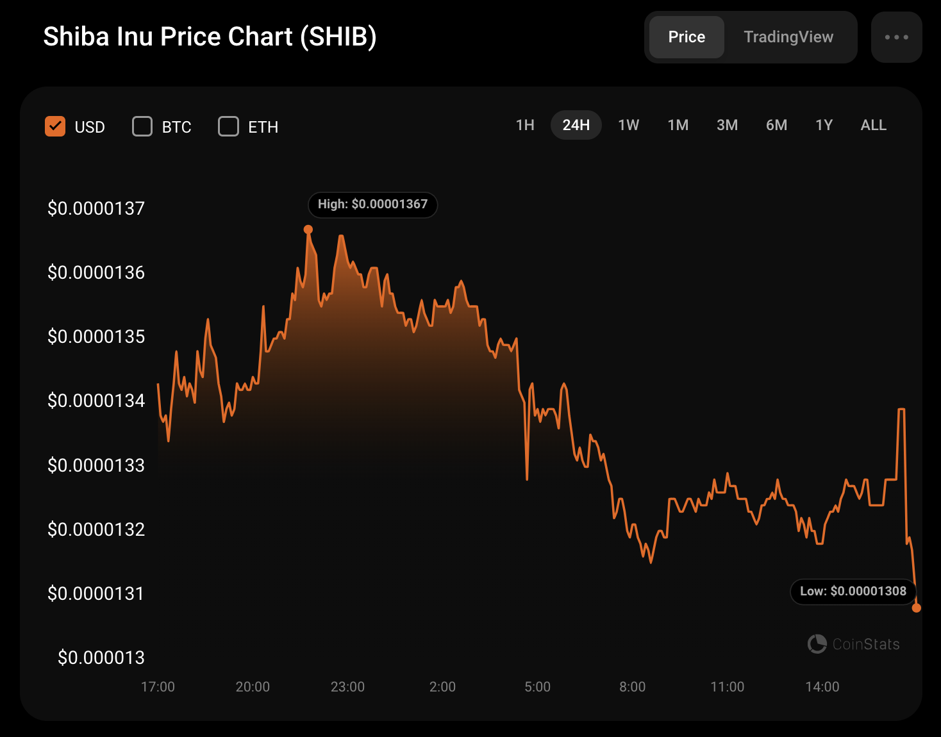Screen dimensions: 941x737
Task: Click the 20:00 time axis label
Action: pos(253,687)
